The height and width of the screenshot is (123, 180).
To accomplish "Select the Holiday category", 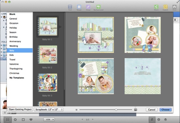I will pyautogui.click(x=13, y=28).
